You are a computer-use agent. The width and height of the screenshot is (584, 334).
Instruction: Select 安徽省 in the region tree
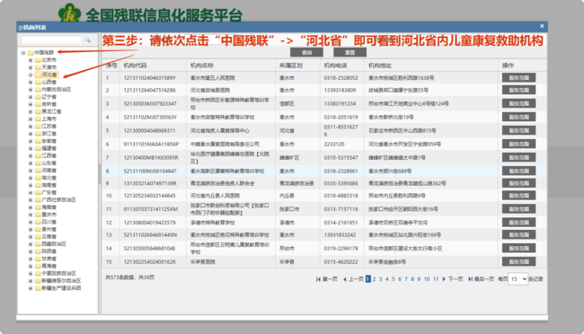click(49, 141)
